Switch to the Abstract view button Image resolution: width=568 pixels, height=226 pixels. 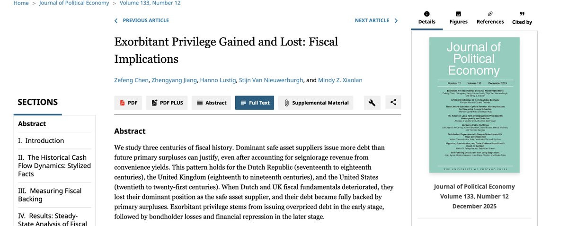[x=212, y=103]
